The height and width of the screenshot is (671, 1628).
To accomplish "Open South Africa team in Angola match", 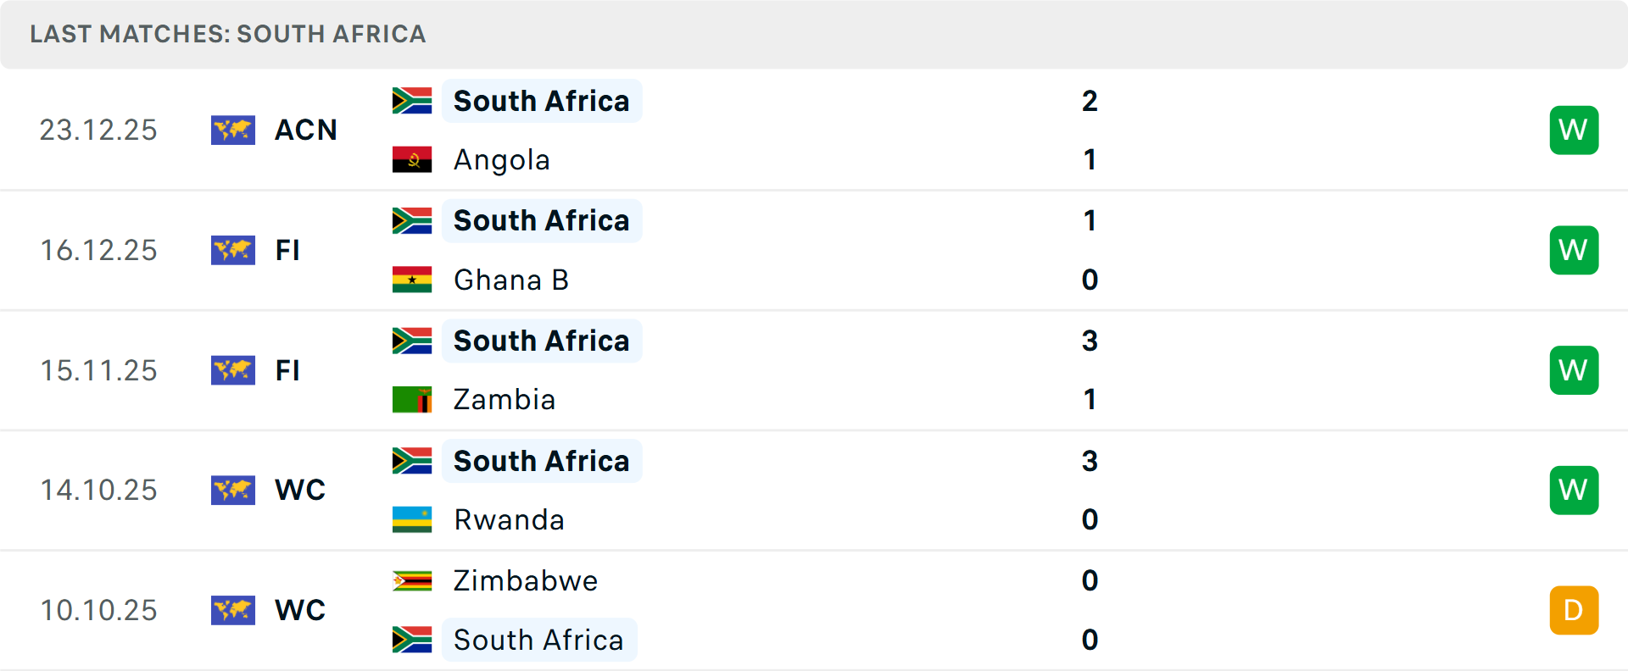I will (541, 101).
